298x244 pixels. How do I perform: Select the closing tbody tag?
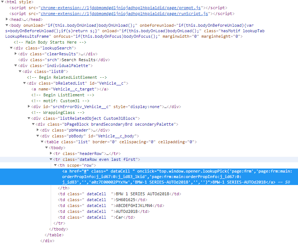pos(58,229)
